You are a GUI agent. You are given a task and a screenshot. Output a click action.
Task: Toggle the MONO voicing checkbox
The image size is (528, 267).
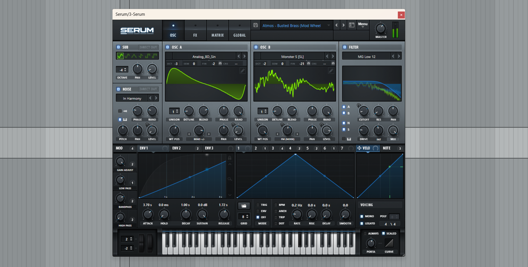[362, 216]
